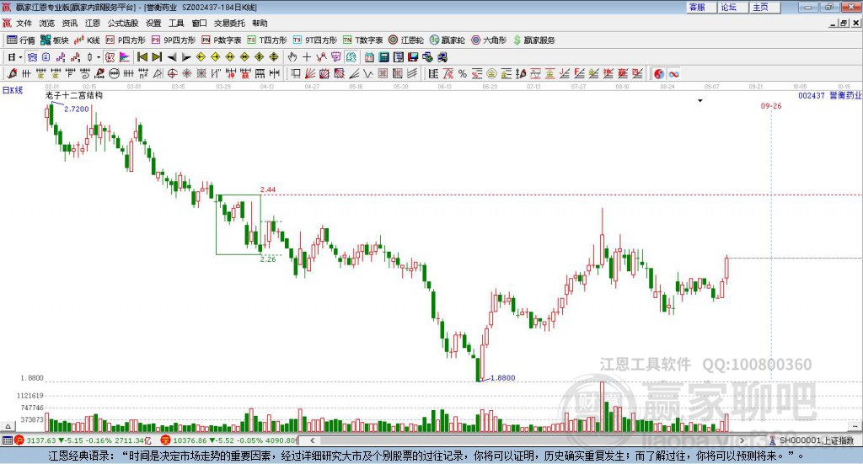Open the 9T四方形 tool
Viewport: 863px width, 464px height.
pos(315,40)
